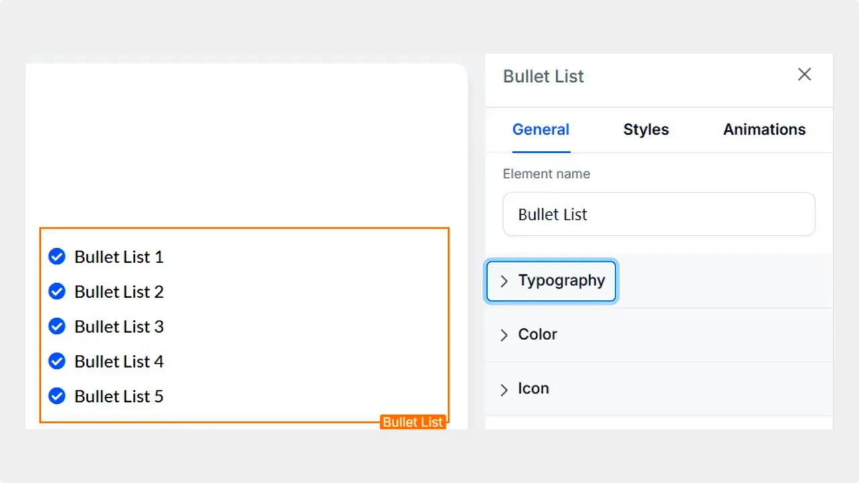Viewport: 859px width, 483px height.
Task: Expand the Color settings section
Action: [537, 335]
